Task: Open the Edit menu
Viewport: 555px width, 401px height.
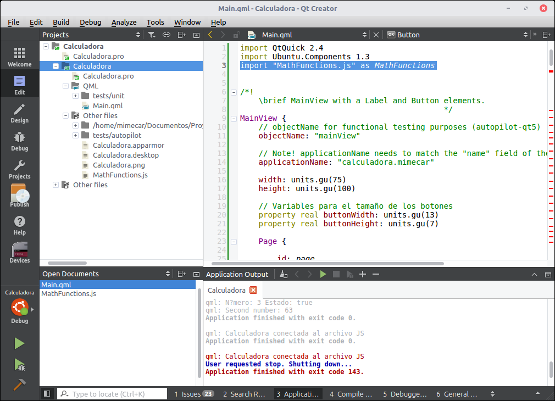Action: point(36,23)
